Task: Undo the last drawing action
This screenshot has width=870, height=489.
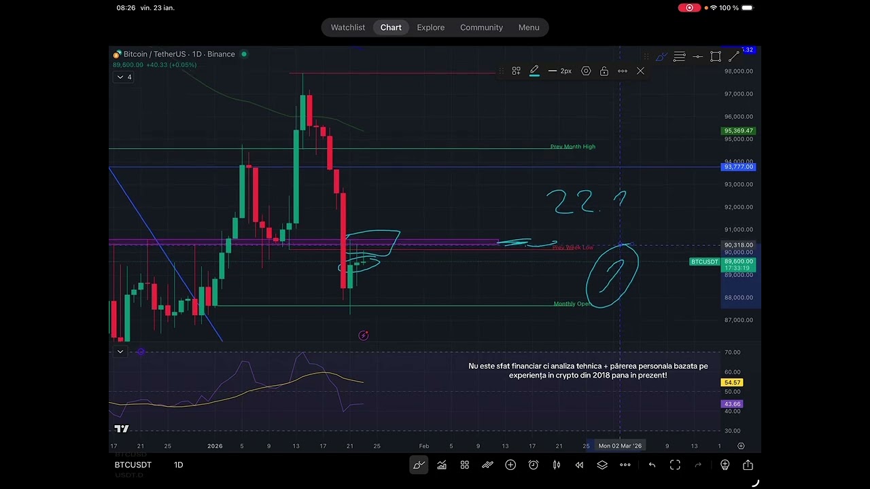Action: (652, 465)
